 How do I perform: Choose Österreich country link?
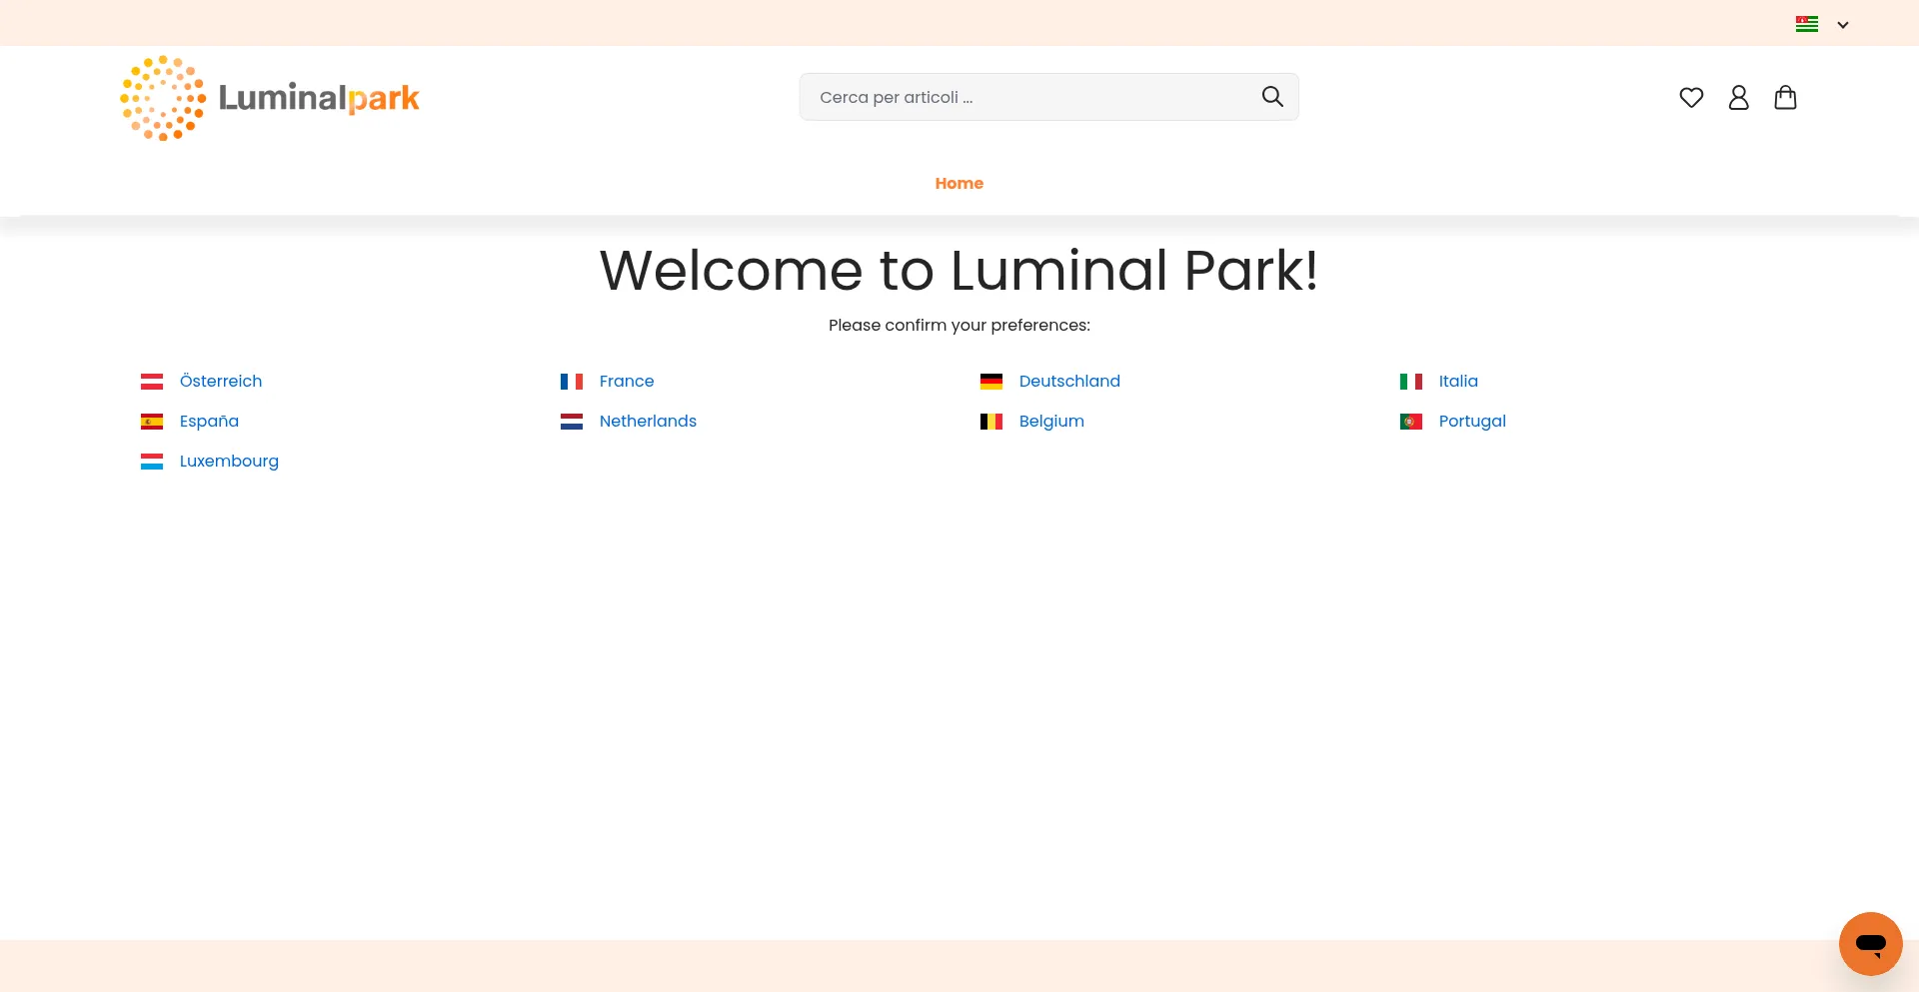click(x=220, y=382)
